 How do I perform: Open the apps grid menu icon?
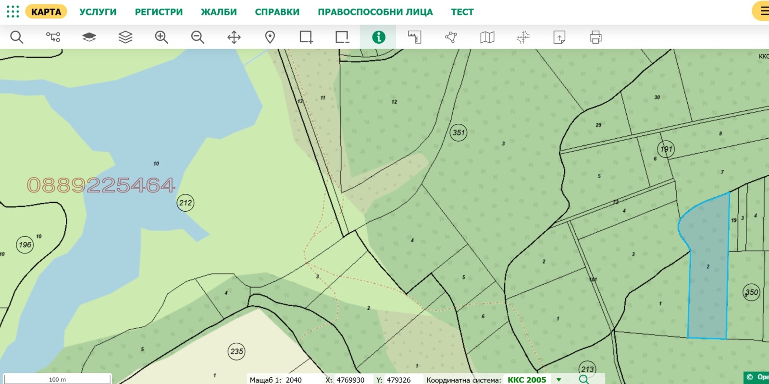click(x=13, y=12)
